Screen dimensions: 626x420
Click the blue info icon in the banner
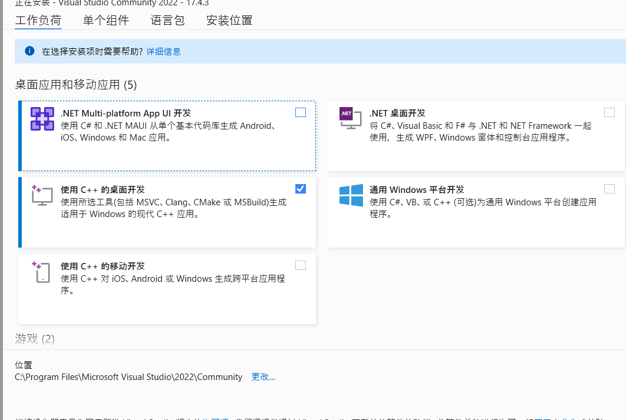click(29, 51)
